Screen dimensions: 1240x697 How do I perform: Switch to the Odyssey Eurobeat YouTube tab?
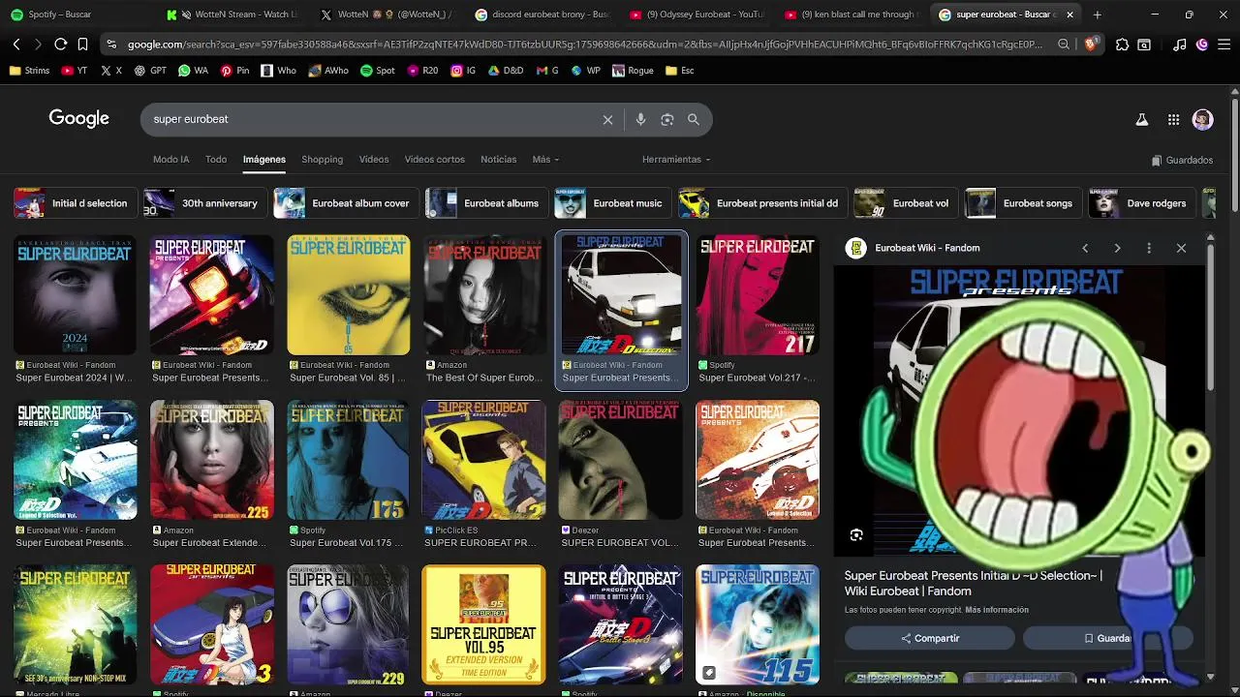pos(696,15)
